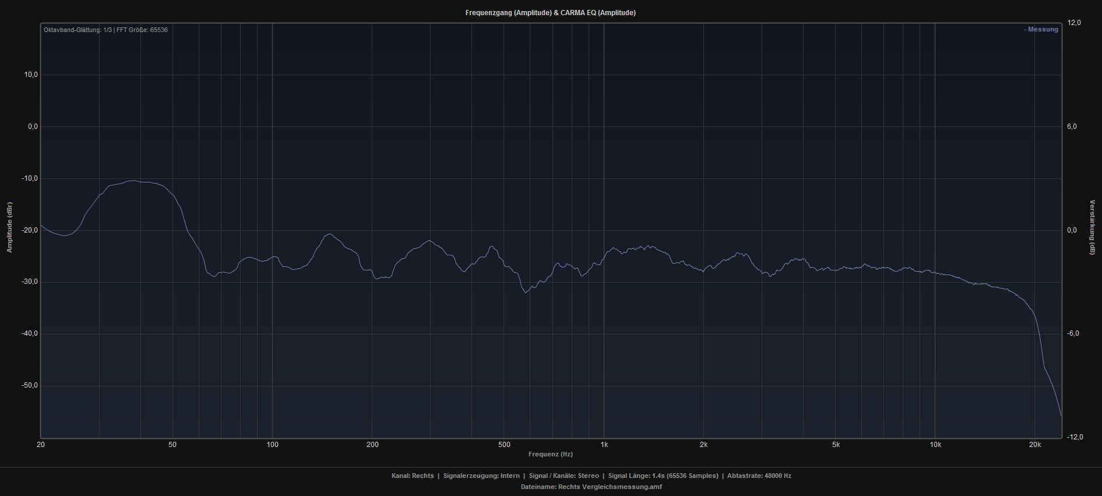Select the Verstärkung (dB) right axis label
Screen dimensions: 1102x496
point(1092,227)
